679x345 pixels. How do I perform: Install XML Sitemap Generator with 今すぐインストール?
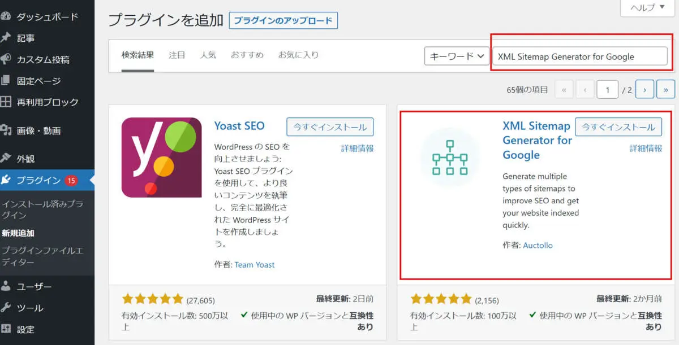click(619, 127)
